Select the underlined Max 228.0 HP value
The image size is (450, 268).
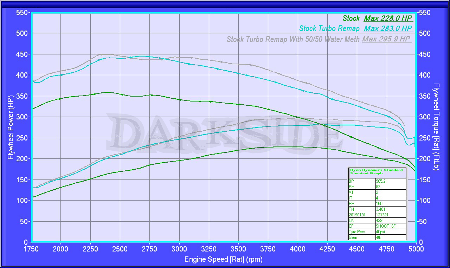pyautogui.click(x=388, y=19)
